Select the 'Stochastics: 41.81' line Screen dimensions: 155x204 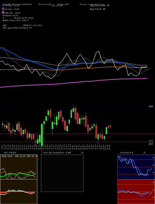pyautogui.click(x=10, y=15)
